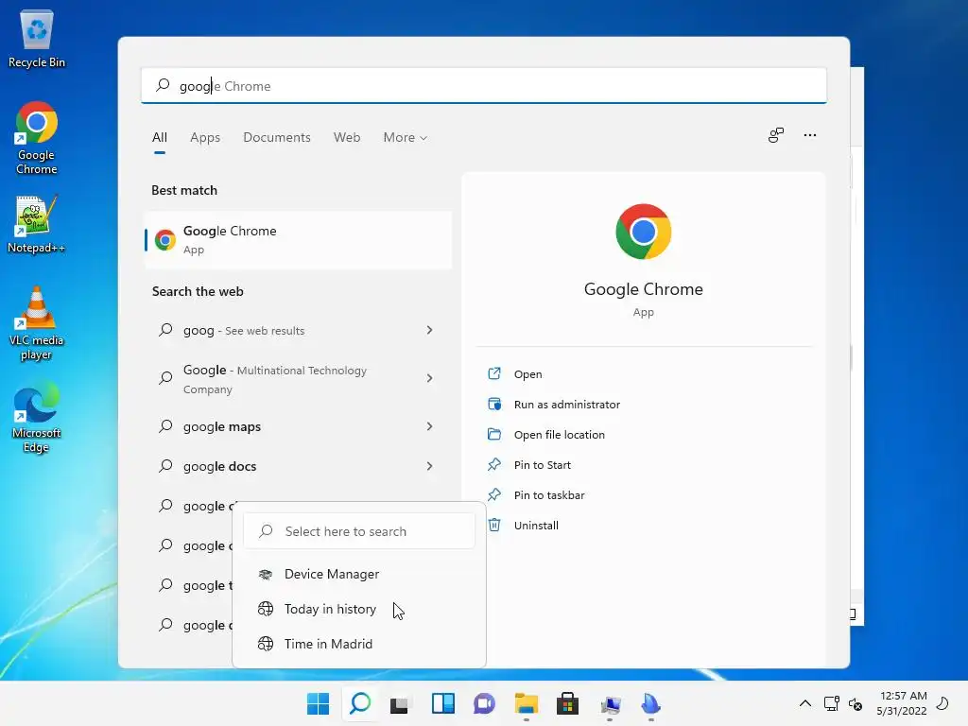Click the Search icon on taskbar
Viewport: 968px width, 726px height.
coord(360,703)
